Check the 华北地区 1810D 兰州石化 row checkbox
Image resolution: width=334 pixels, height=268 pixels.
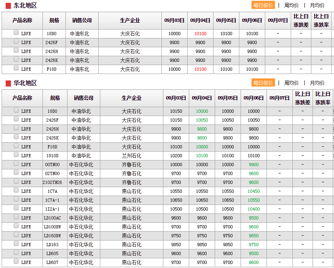click(x=16, y=154)
